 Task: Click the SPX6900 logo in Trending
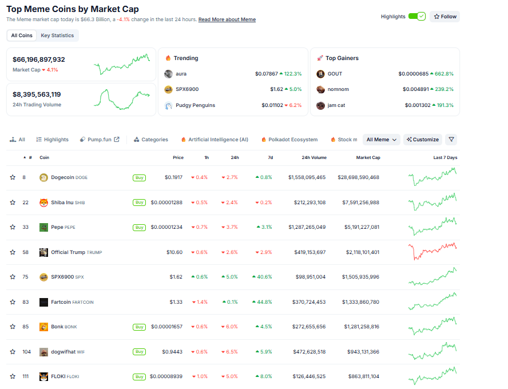point(168,89)
